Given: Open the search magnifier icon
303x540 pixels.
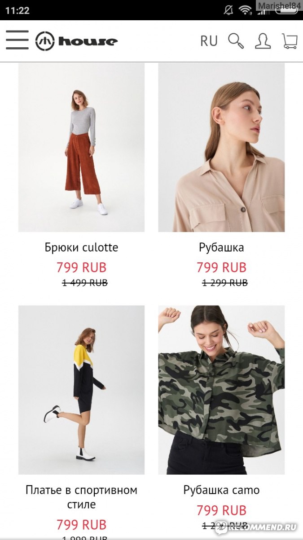Looking at the screenshot, I should [x=236, y=41].
